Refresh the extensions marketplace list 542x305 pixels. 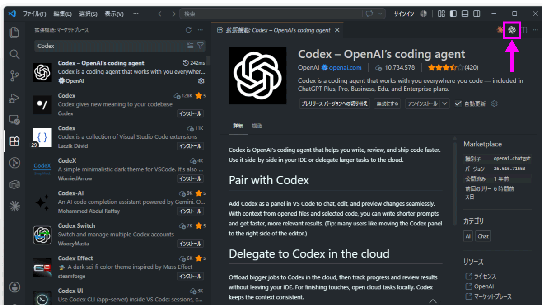pyautogui.click(x=189, y=30)
